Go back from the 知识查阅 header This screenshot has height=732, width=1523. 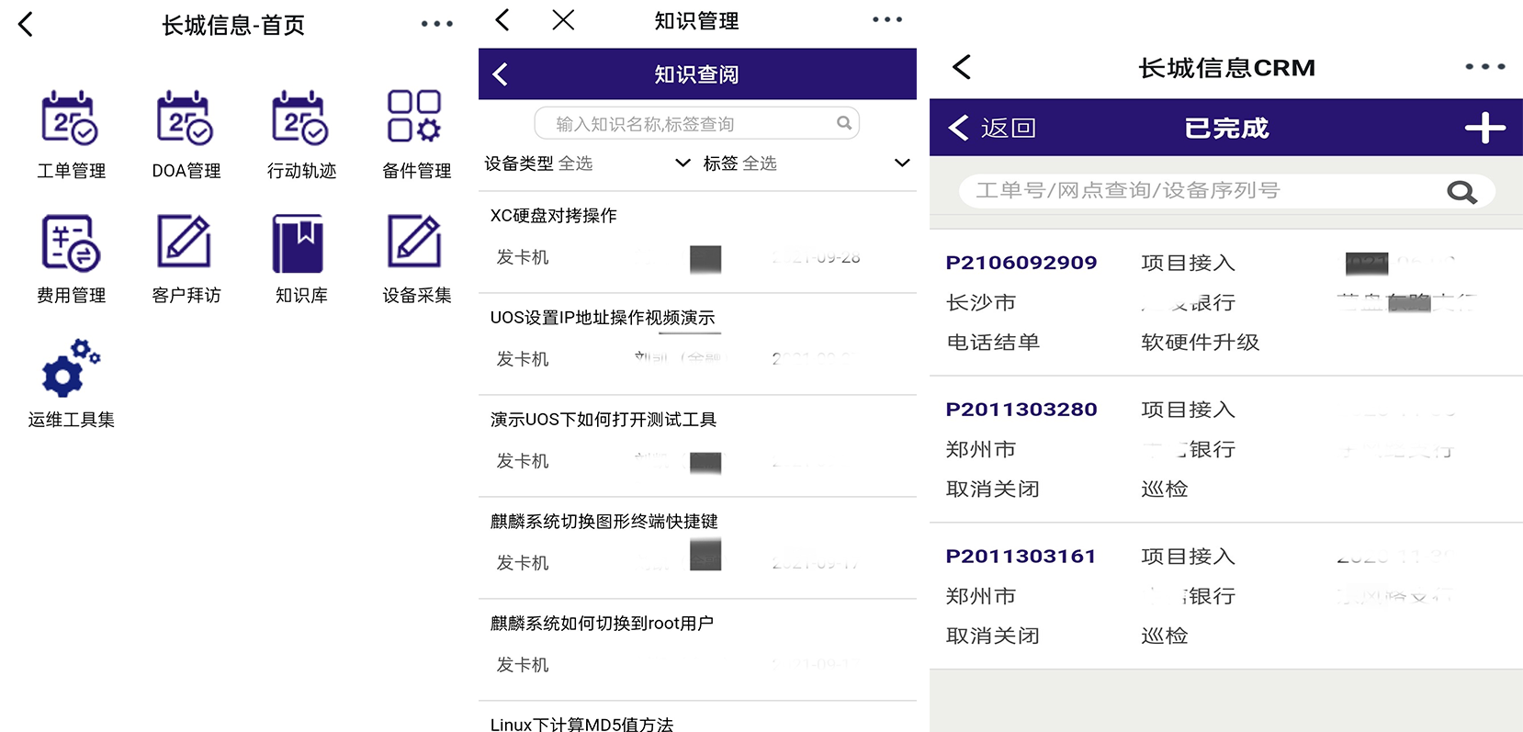(x=501, y=74)
